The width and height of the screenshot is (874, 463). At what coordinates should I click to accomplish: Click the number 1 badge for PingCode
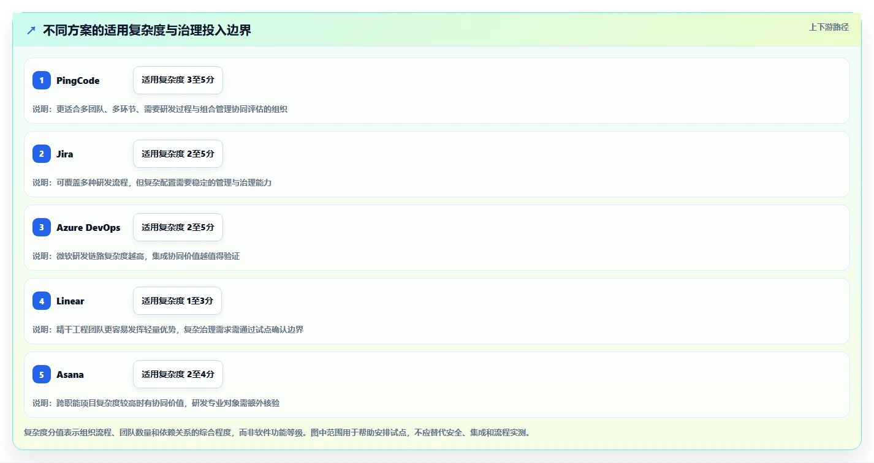[42, 80]
